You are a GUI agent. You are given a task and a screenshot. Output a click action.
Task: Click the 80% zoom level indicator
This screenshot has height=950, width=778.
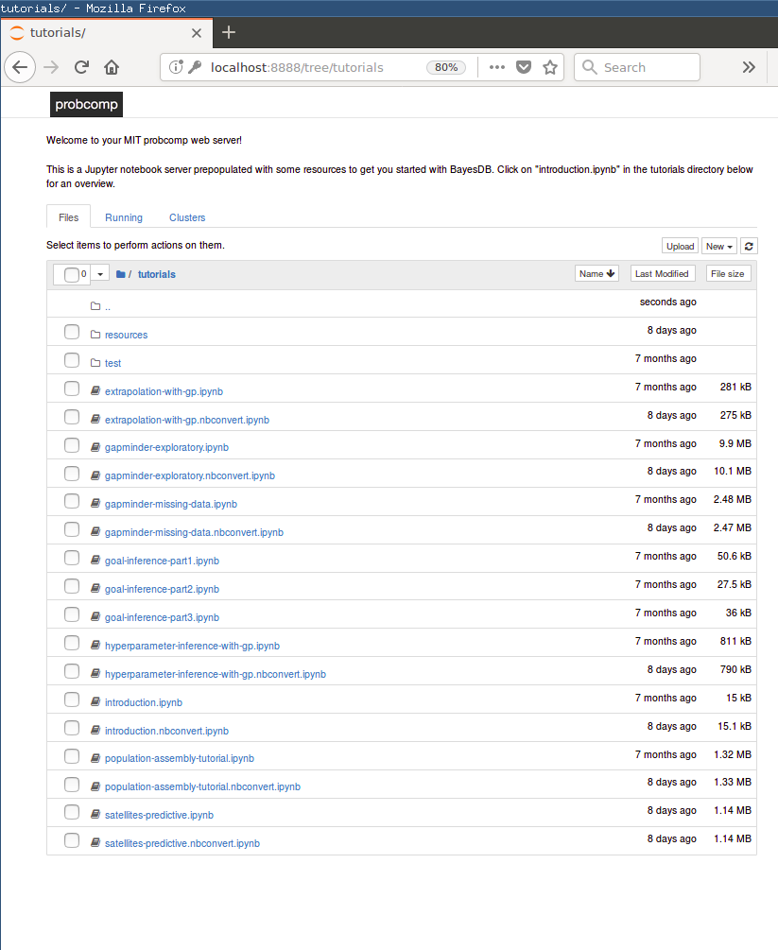446,67
